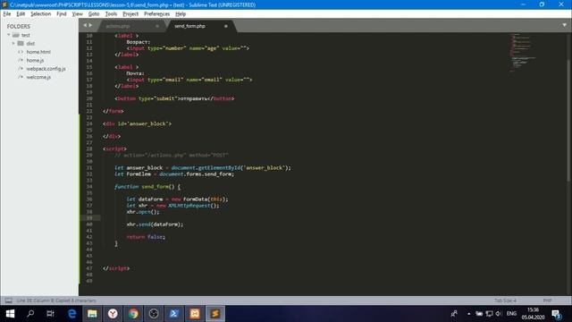Go to previous tab with left arrow
This screenshot has height=322, width=572.
tap(85, 25)
